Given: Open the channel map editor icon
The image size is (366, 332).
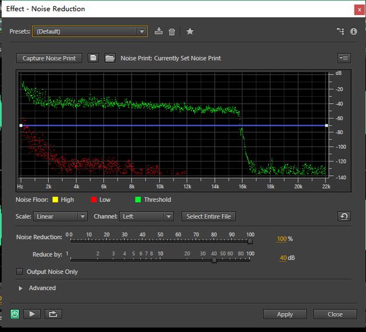Looking at the screenshot, I should [x=340, y=31].
